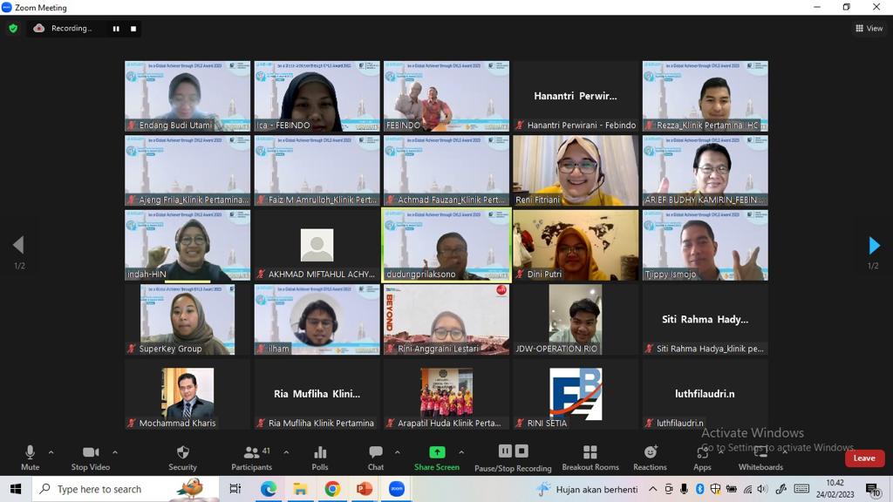Open the Security options
Image resolution: width=893 pixels, height=502 pixels.
[182, 458]
